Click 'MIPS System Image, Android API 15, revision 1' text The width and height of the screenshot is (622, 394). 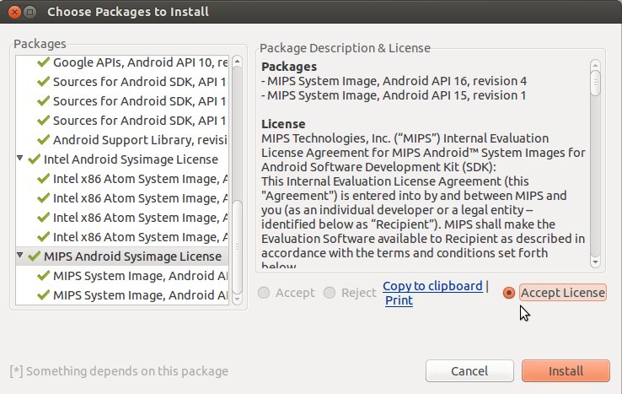(397, 95)
